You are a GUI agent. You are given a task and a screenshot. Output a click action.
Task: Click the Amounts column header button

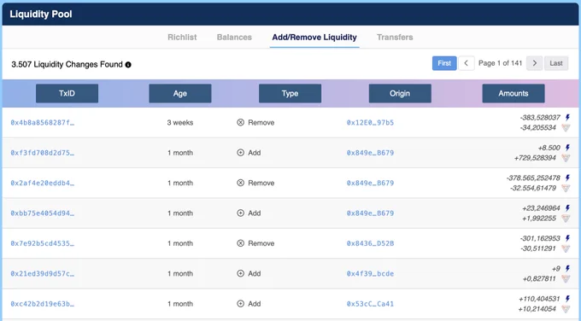pos(514,93)
